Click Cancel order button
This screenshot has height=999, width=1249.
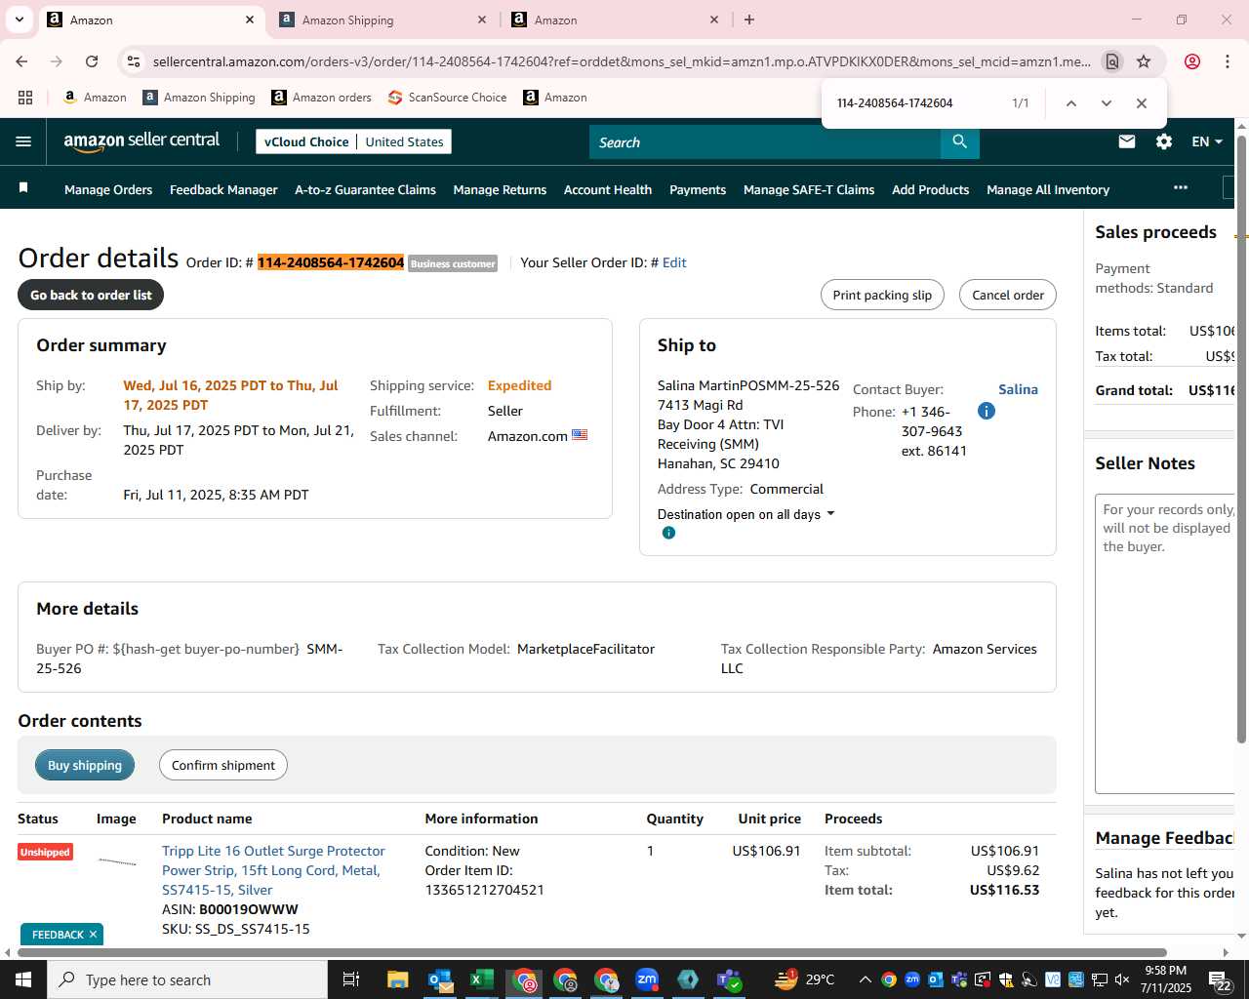pos(1008,295)
